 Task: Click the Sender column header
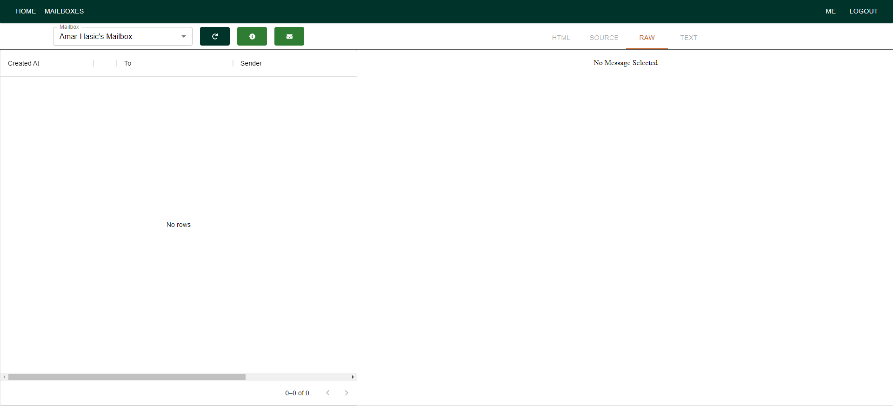[251, 63]
